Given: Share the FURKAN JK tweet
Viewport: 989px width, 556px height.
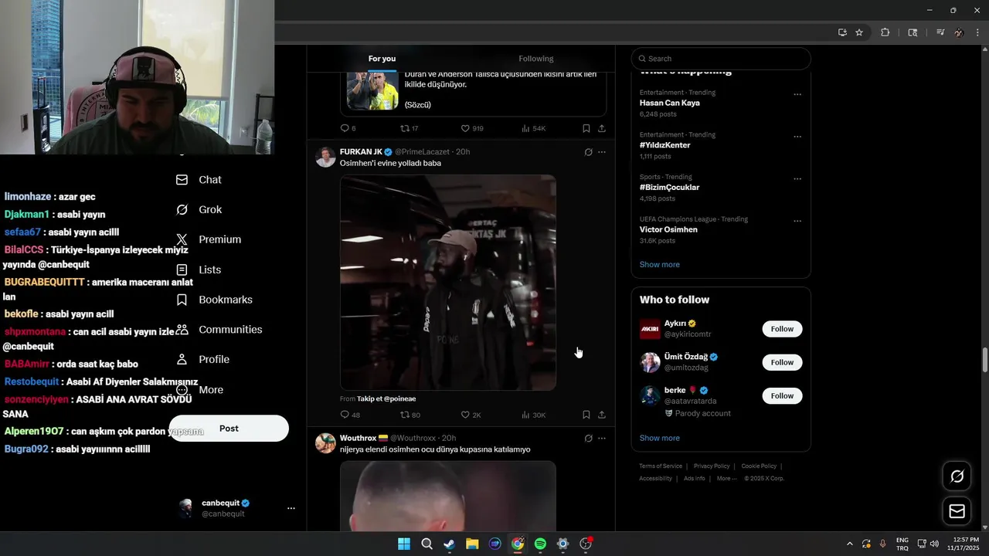Looking at the screenshot, I should [602, 415].
